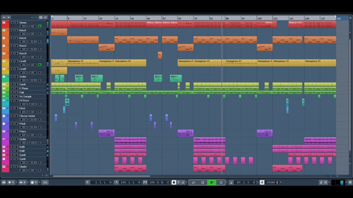Mute the Drums track
Screen dimensions: 353x198
pos(12,23)
